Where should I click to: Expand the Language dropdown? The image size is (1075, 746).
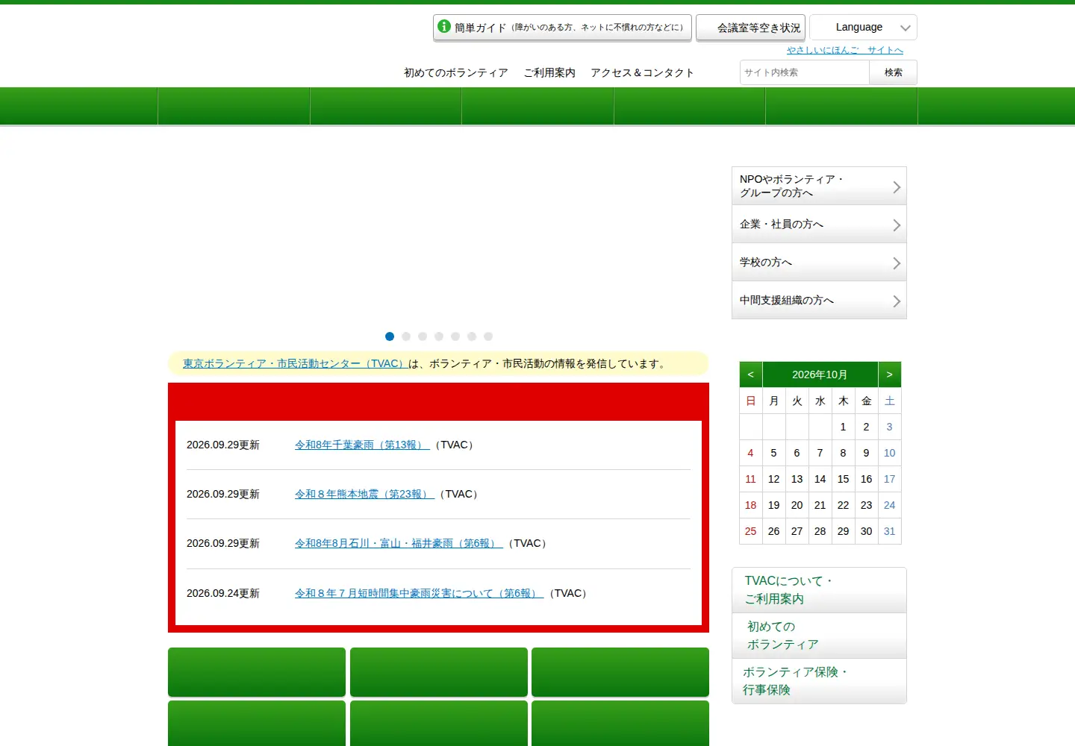(x=863, y=28)
